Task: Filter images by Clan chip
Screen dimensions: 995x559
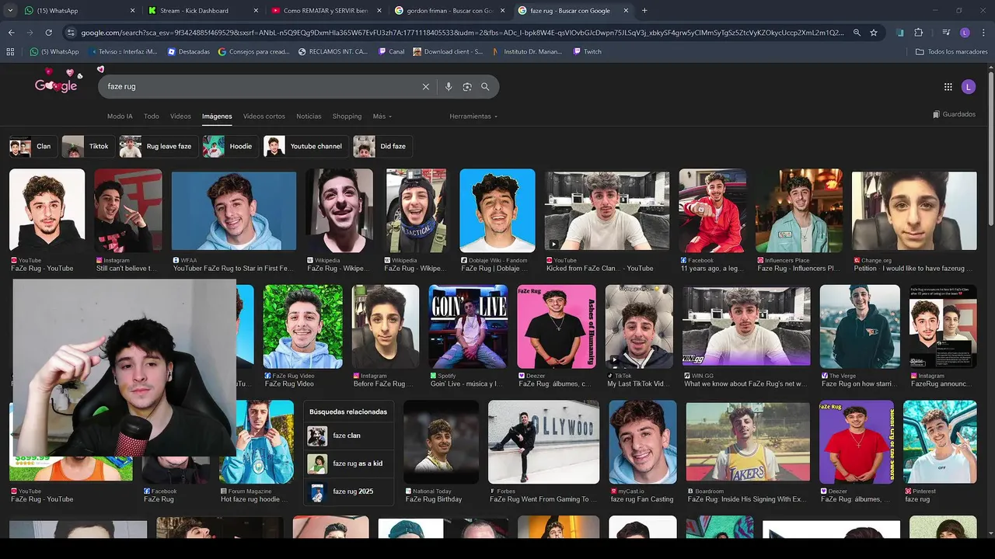Action: pyautogui.click(x=33, y=146)
